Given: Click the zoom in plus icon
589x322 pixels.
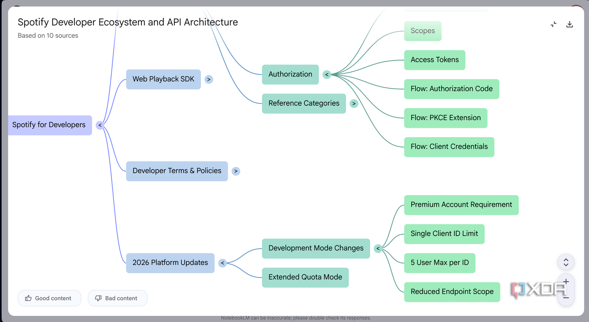Looking at the screenshot, I should click(x=566, y=282).
